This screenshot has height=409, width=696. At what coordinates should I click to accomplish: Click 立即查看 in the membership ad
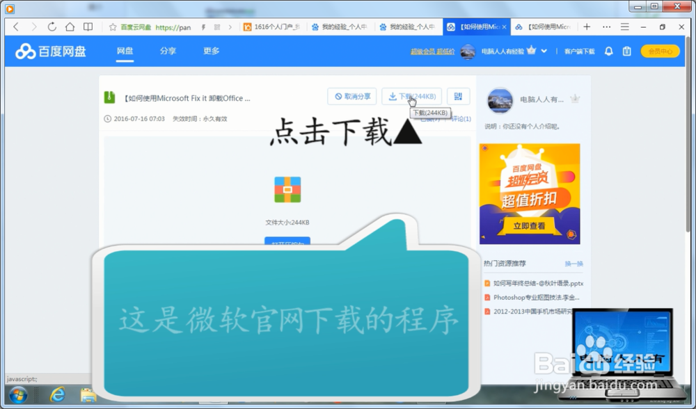click(x=529, y=226)
